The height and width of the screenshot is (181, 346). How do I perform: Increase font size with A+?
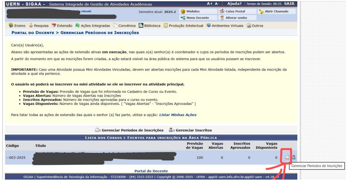pyautogui.click(x=210, y=4)
